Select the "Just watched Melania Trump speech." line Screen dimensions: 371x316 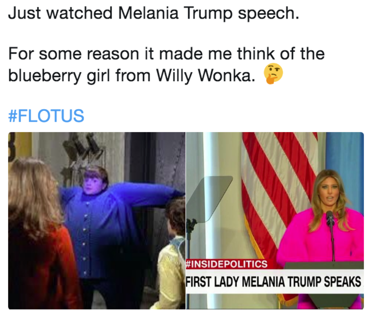tap(154, 13)
